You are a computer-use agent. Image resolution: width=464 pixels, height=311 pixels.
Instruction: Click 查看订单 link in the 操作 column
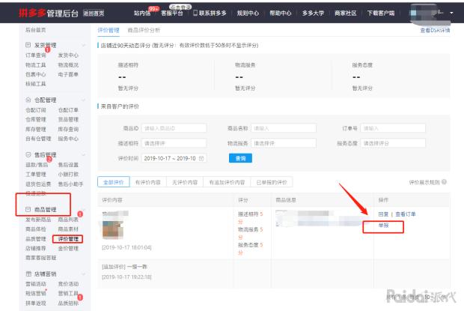tap(405, 214)
